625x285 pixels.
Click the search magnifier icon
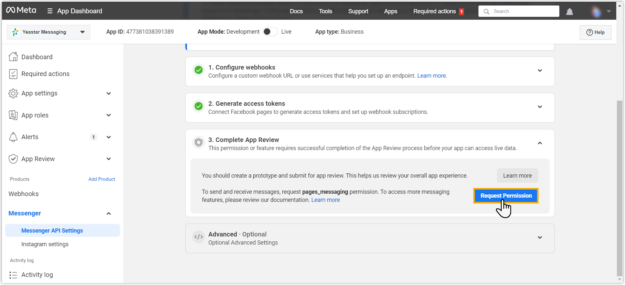tap(486, 12)
